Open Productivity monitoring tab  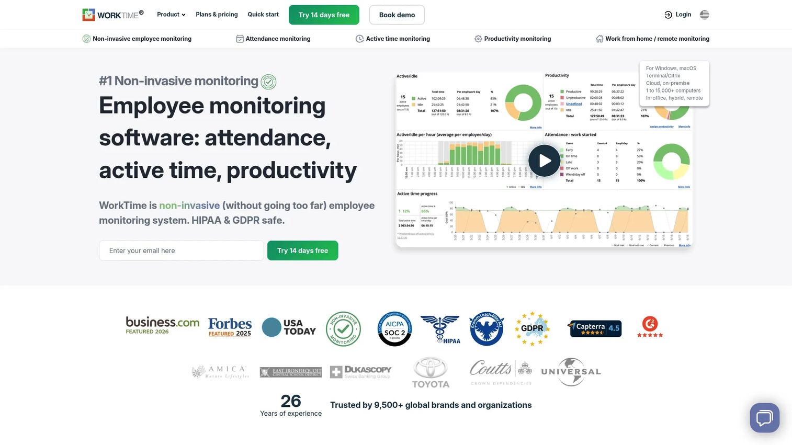pos(513,39)
